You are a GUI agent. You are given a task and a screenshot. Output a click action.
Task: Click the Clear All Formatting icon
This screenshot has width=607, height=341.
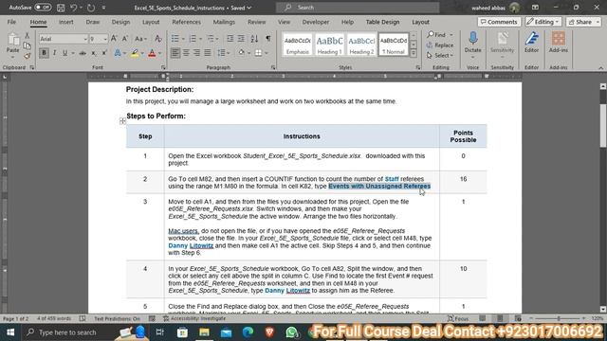tap(158, 39)
